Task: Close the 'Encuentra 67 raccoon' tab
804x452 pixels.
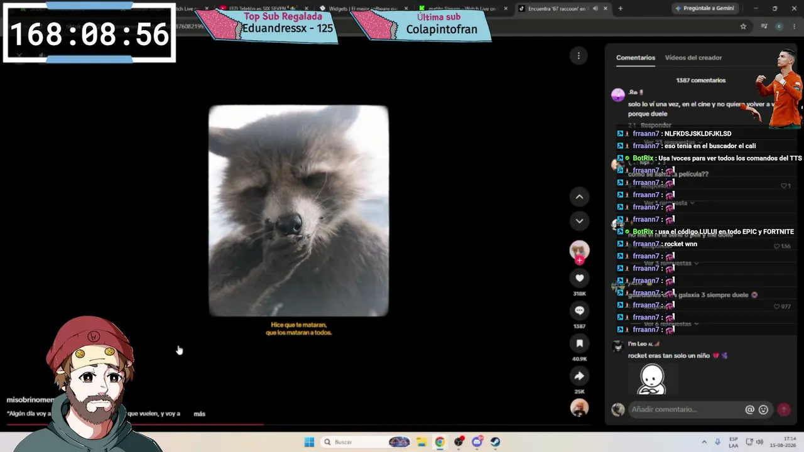Action: pos(606,9)
